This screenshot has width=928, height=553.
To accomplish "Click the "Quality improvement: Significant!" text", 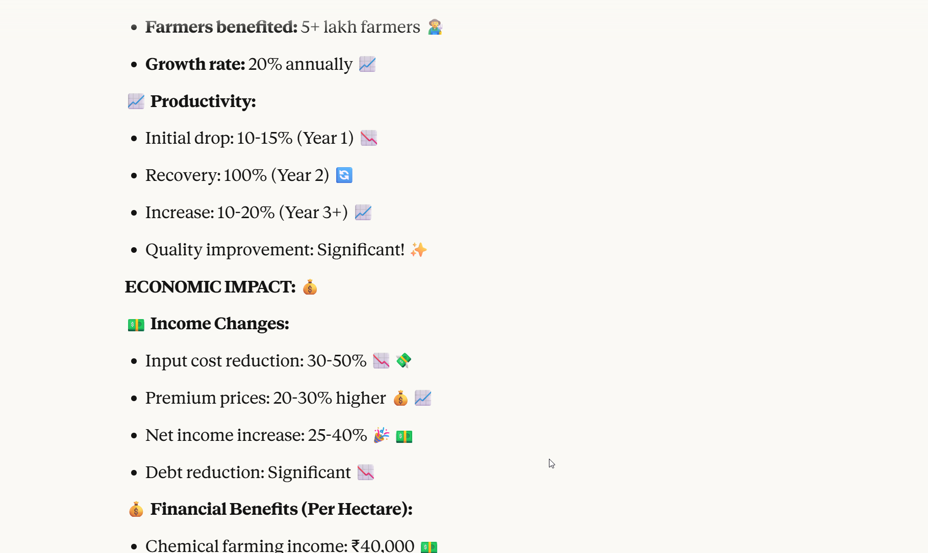I will [x=274, y=250].
